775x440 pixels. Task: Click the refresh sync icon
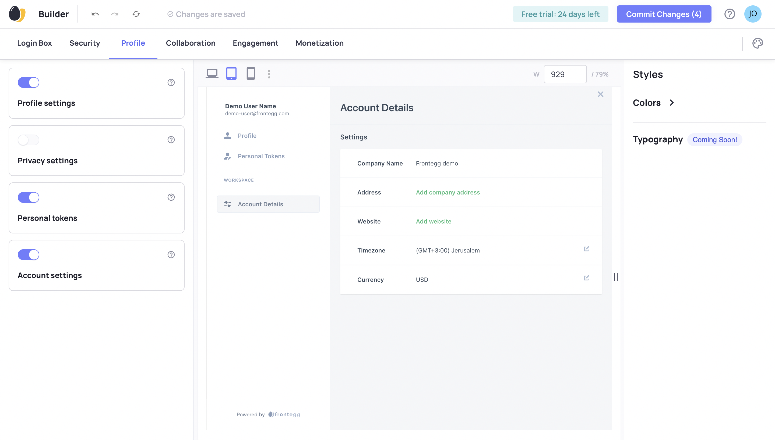(136, 14)
